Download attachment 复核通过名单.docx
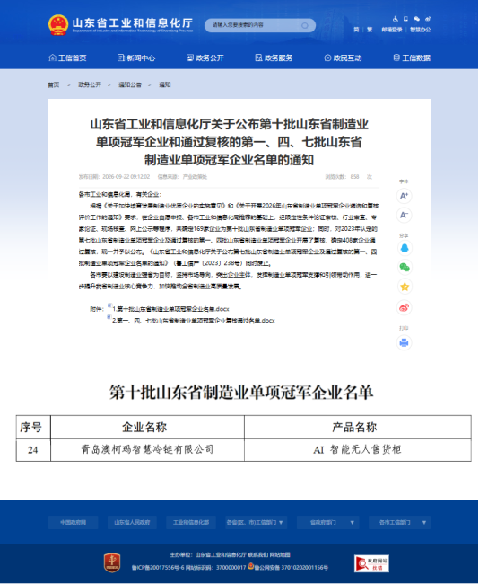Viewport: 479px width, 584px height. [x=194, y=321]
